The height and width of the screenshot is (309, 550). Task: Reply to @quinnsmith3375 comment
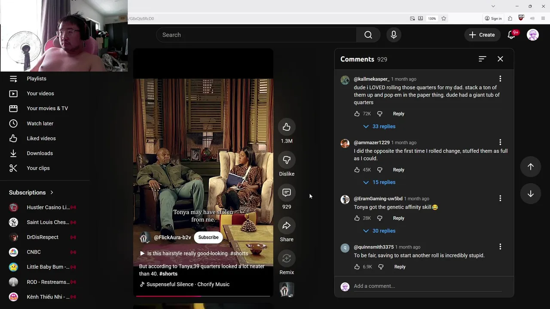(x=400, y=267)
